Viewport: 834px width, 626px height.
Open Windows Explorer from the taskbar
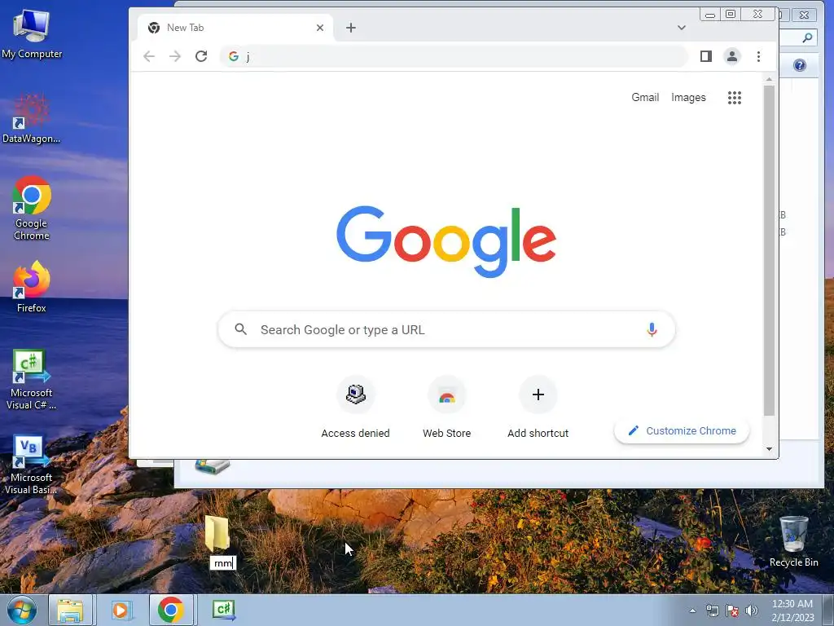70,610
